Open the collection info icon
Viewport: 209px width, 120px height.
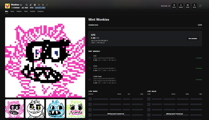26,5
